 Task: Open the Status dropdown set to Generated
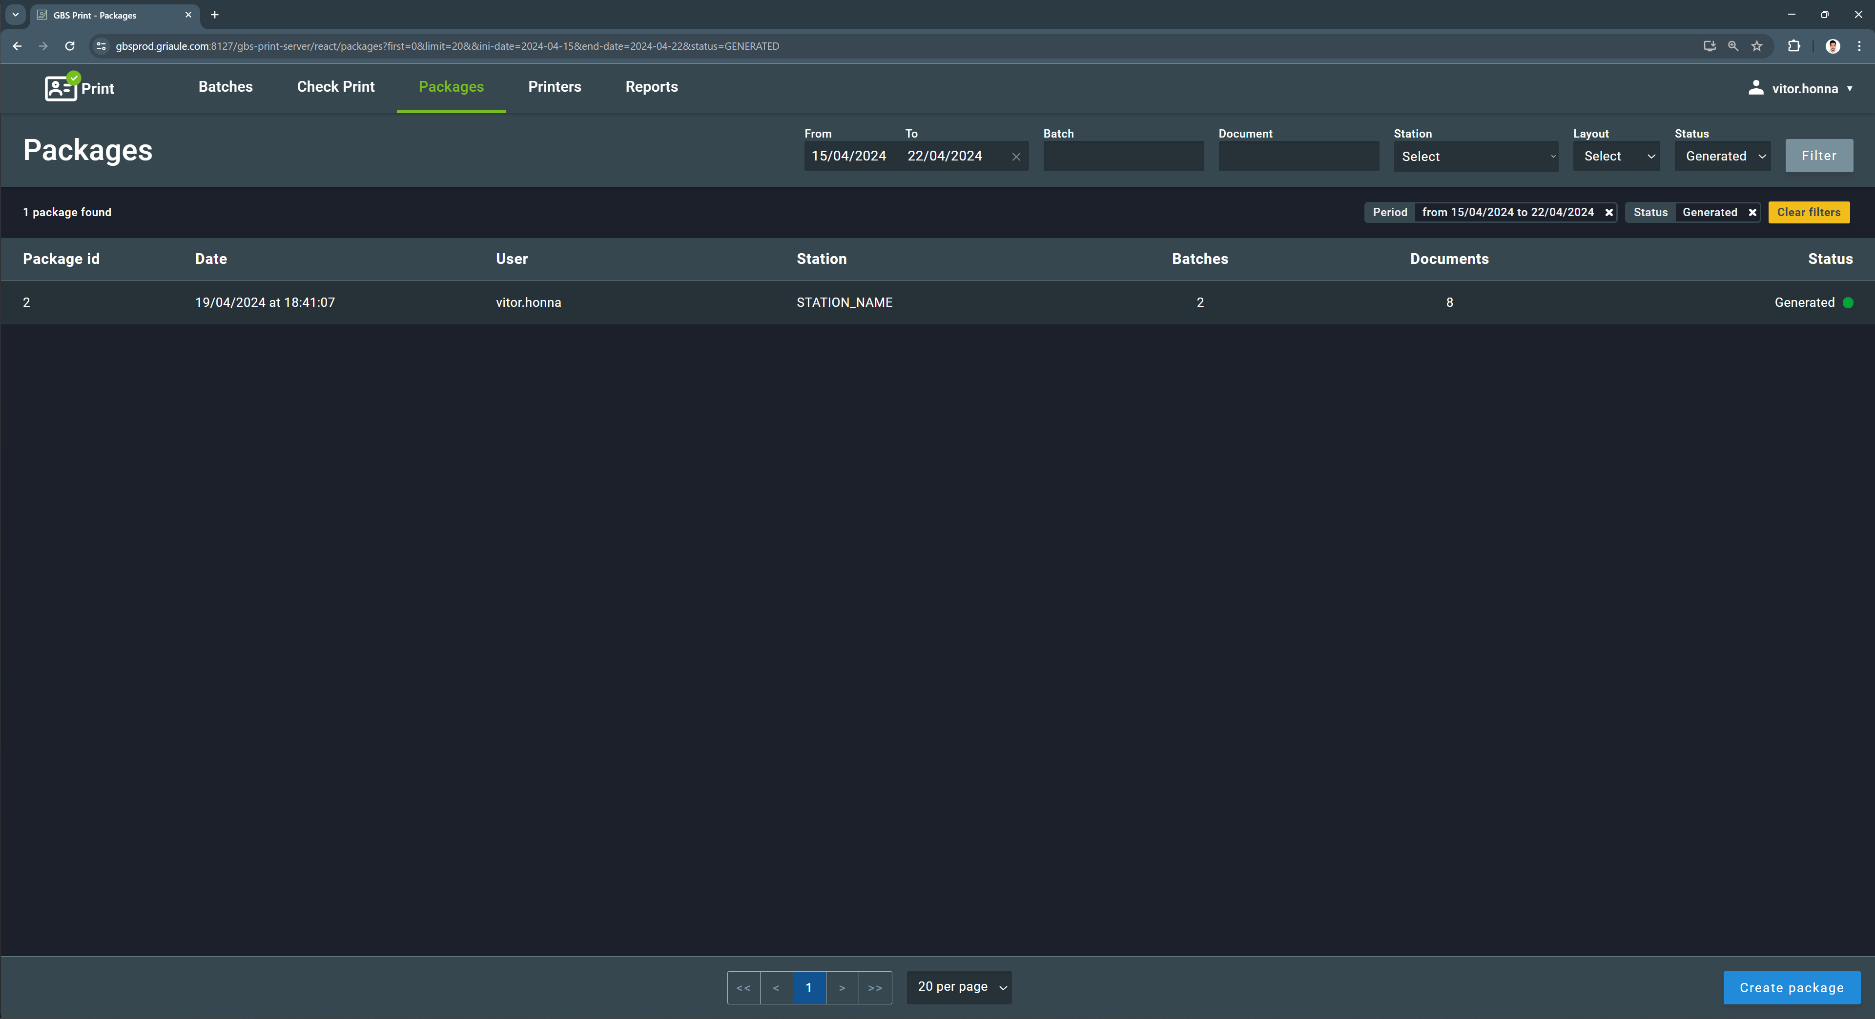tap(1722, 157)
